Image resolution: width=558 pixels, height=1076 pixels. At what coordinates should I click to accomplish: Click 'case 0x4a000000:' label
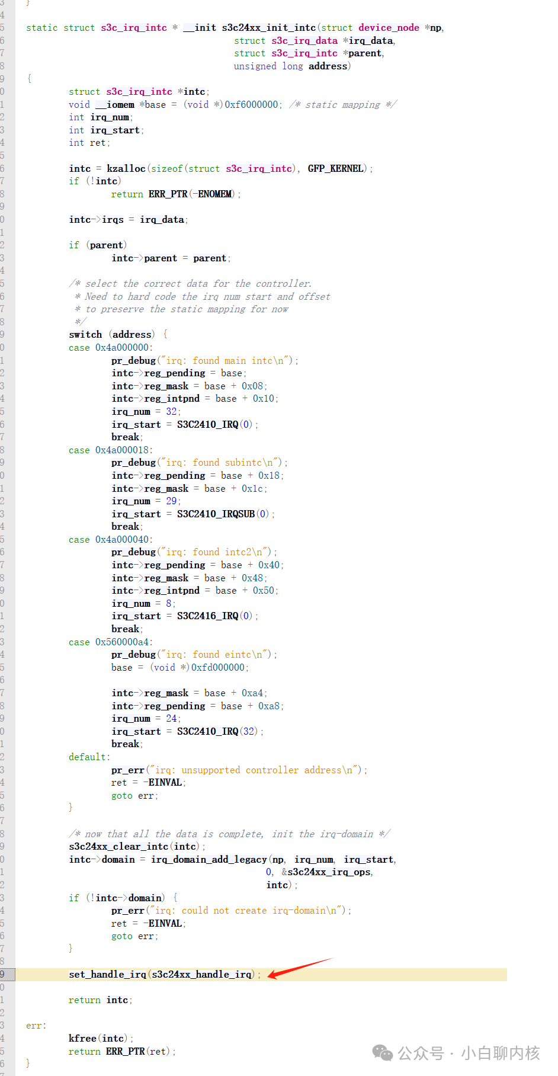pos(111,348)
